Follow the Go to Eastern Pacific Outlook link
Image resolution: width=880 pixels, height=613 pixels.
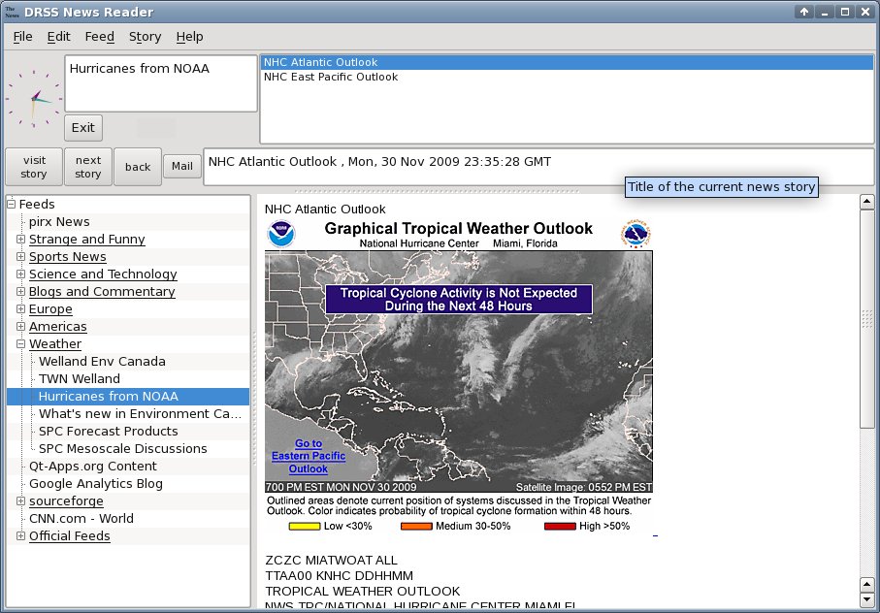(x=309, y=456)
